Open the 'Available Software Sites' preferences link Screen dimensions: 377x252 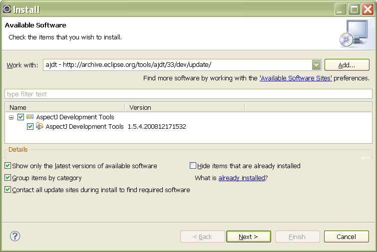[296, 78]
